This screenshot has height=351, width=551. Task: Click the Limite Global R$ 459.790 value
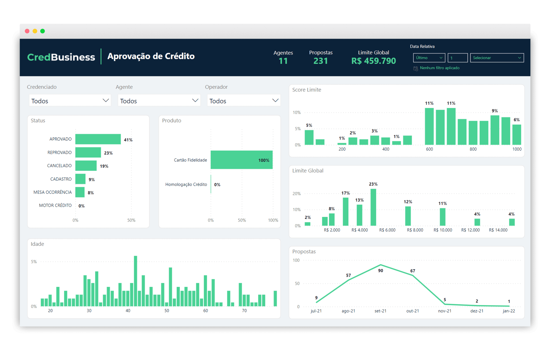373,61
